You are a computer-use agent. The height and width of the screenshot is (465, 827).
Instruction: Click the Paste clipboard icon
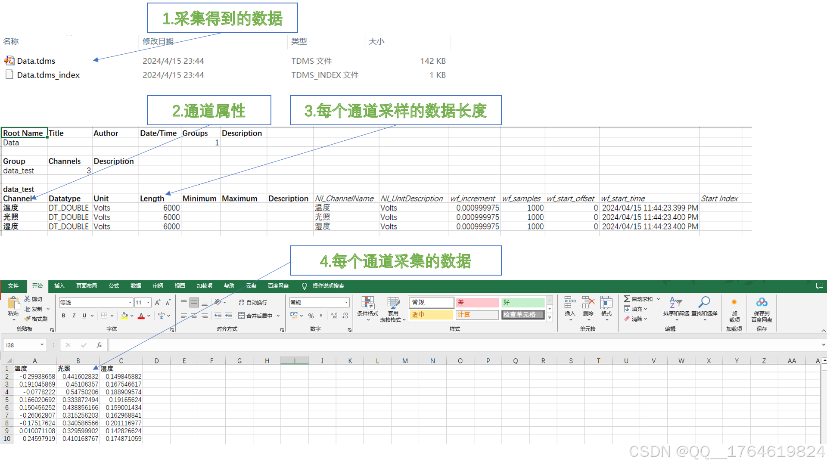pyautogui.click(x=13, y=303)
